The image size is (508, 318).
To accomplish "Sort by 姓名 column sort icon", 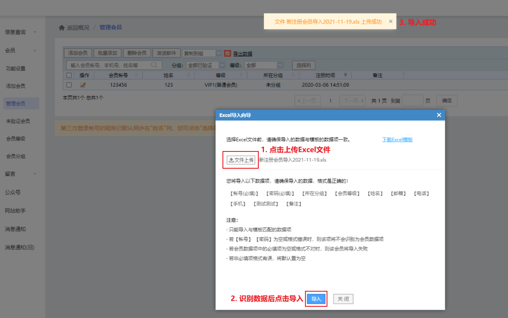I will click(x=188, y=75).
